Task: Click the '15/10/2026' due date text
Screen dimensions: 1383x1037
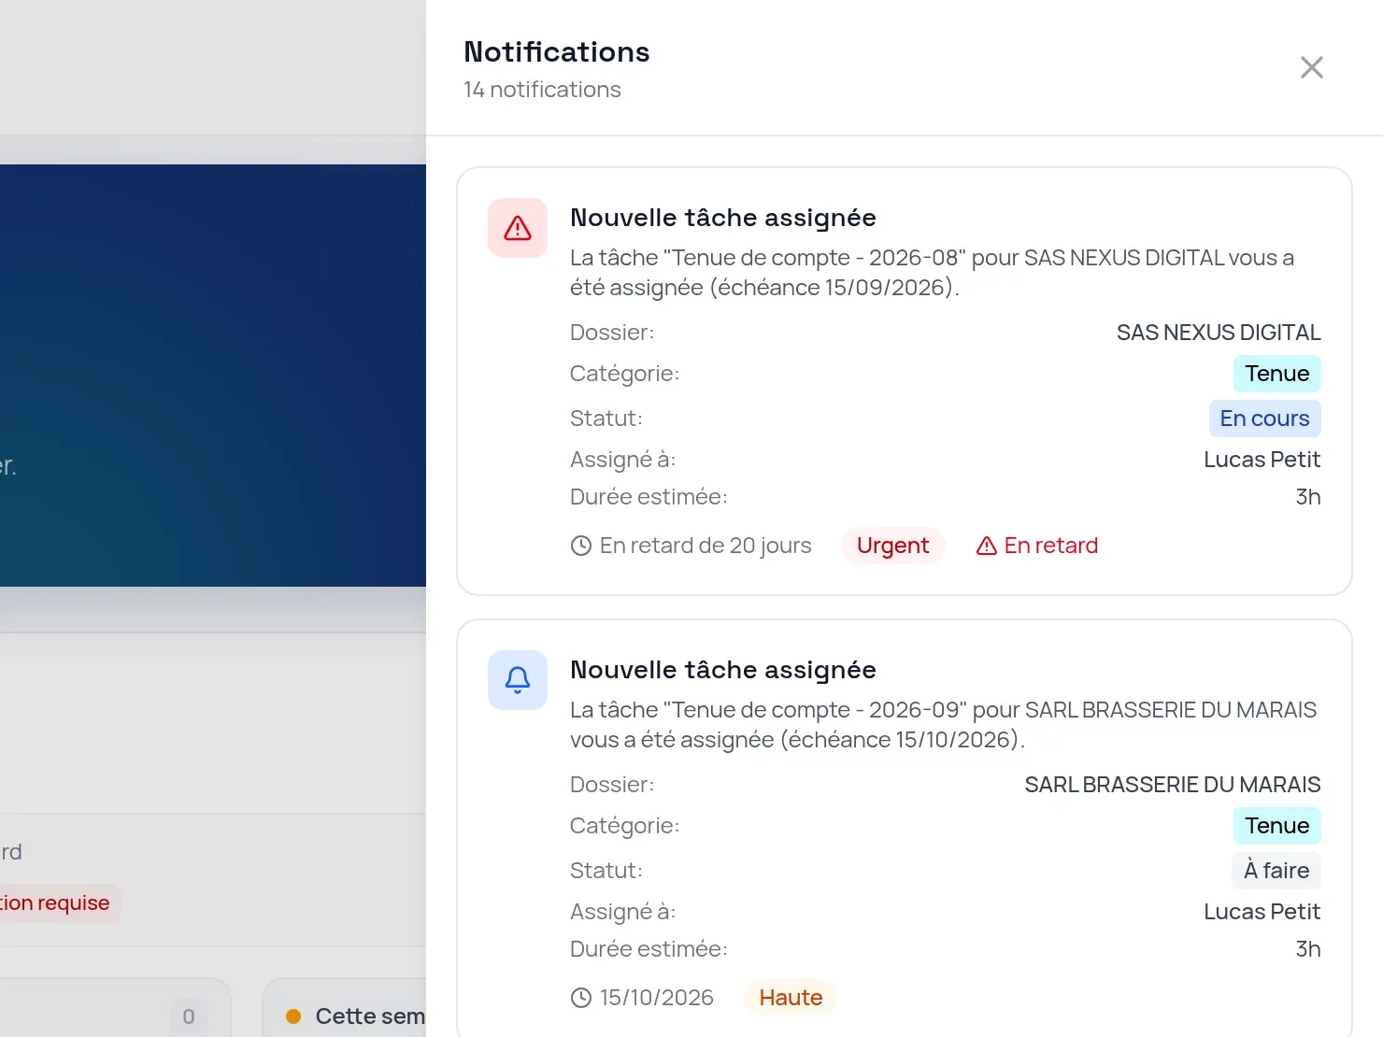Action: point(657,998)
